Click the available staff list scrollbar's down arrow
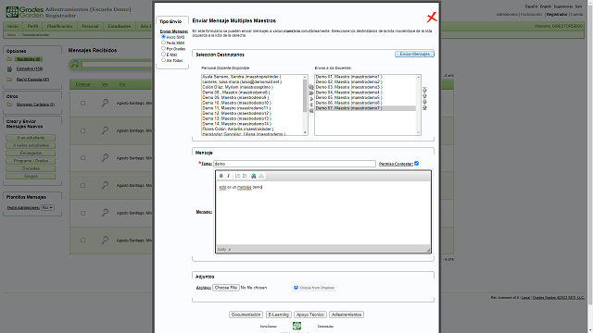This screenshot has height=333, width=593. click(305, 132)
